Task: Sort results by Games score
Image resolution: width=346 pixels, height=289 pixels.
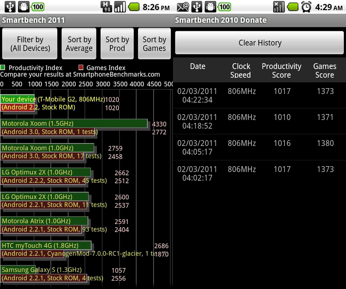Action: [154, 43]
